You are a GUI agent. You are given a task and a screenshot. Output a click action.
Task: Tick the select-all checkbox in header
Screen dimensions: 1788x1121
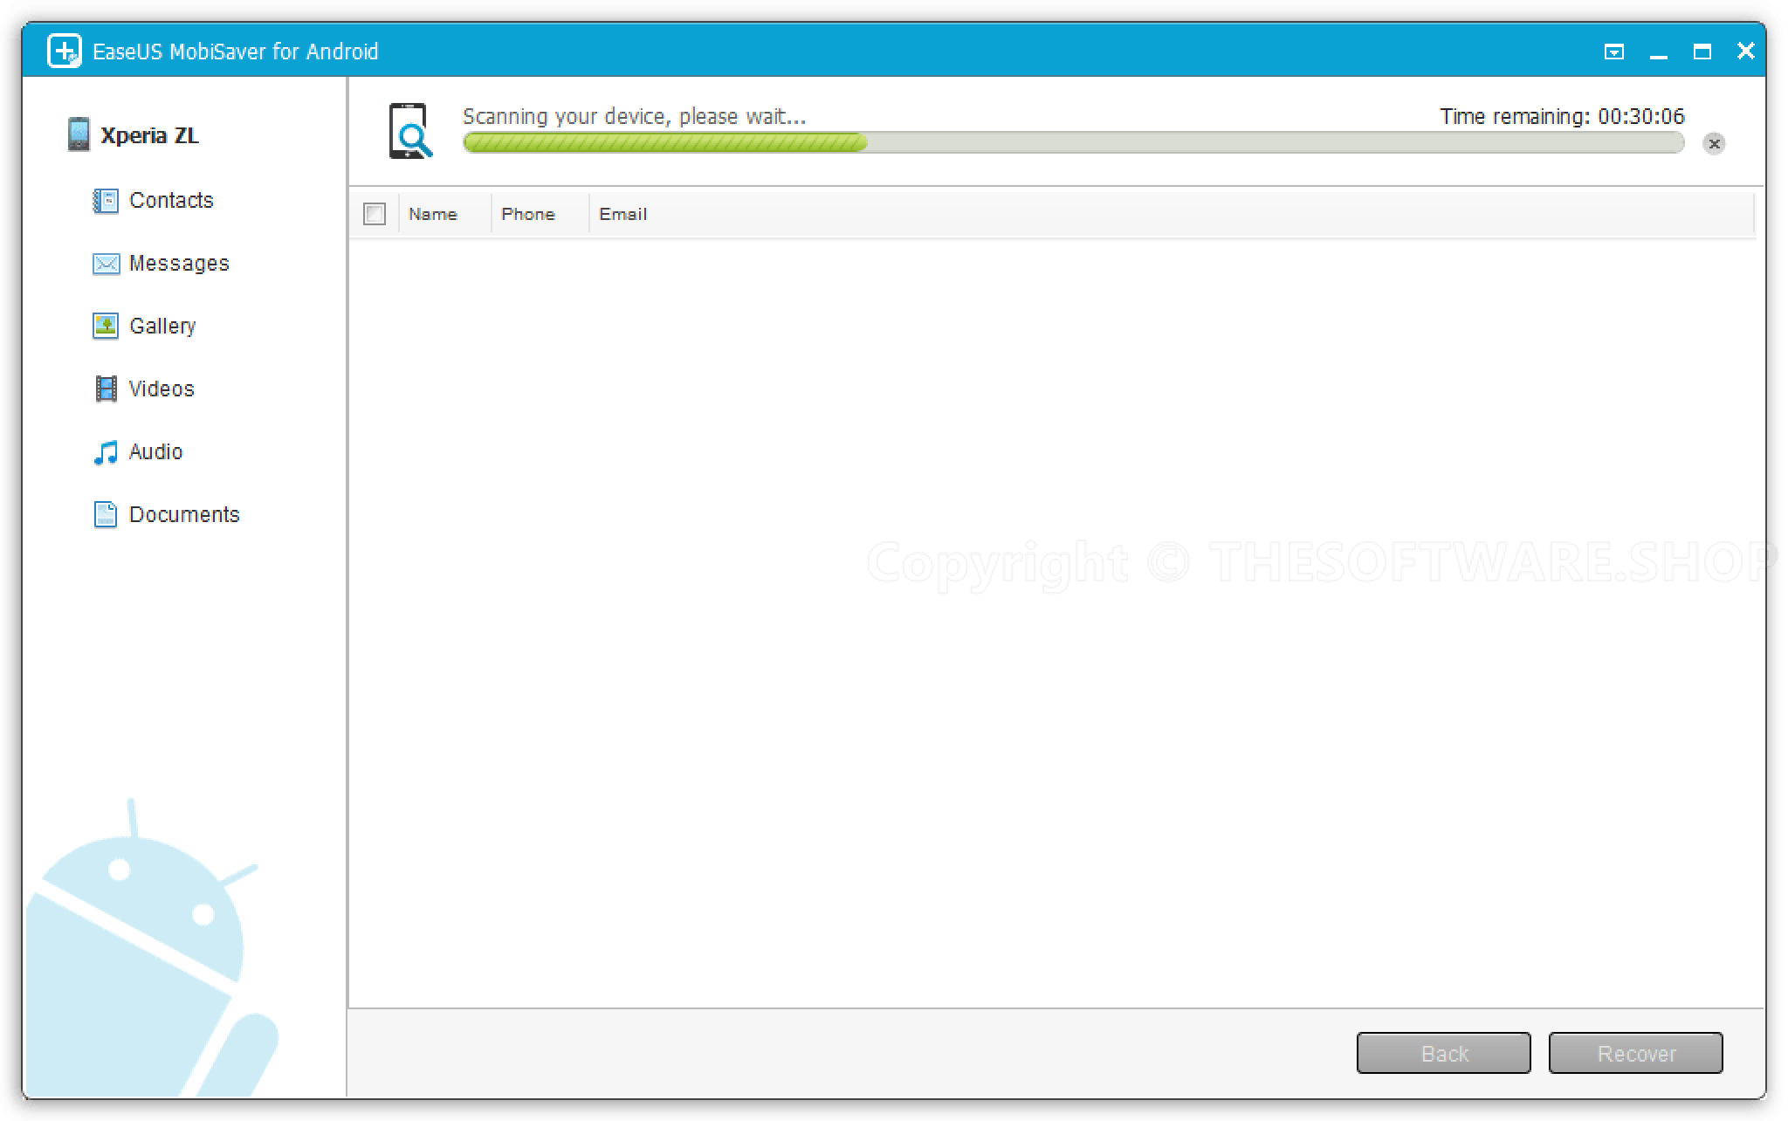pos(375,214)
